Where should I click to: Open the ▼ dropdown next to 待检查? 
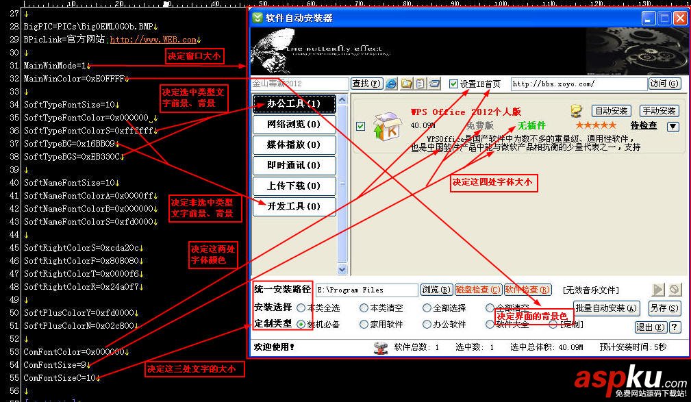pyautogui.click(x=673, y=126)
